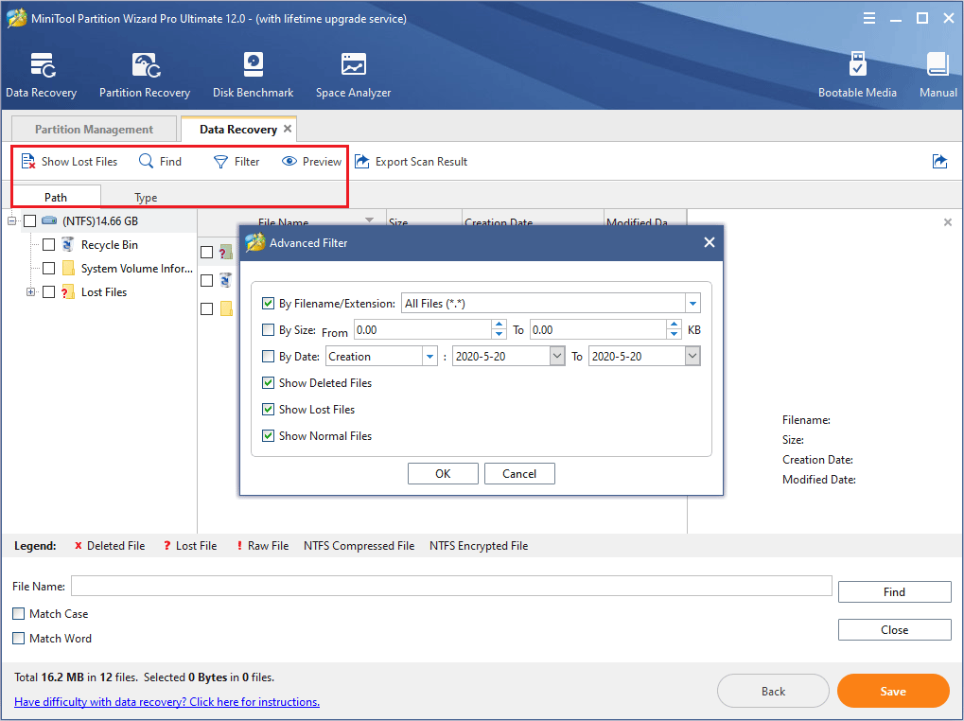Switch to the Path tab

(x=56, y=197)
